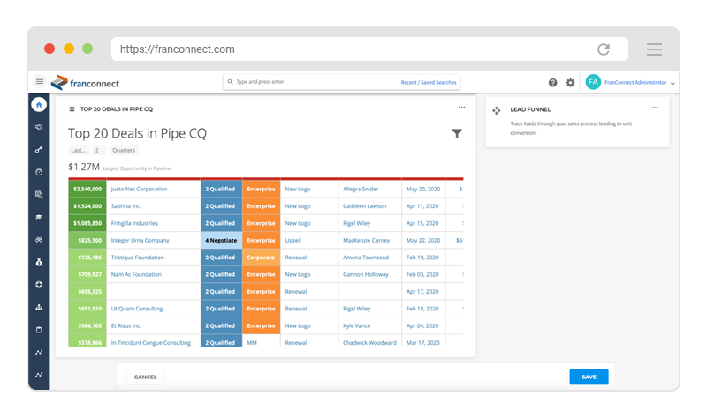Expand the FranConnect Administrator user dropdown
This screenshot has height=418, width=707.
click(673, 83)
